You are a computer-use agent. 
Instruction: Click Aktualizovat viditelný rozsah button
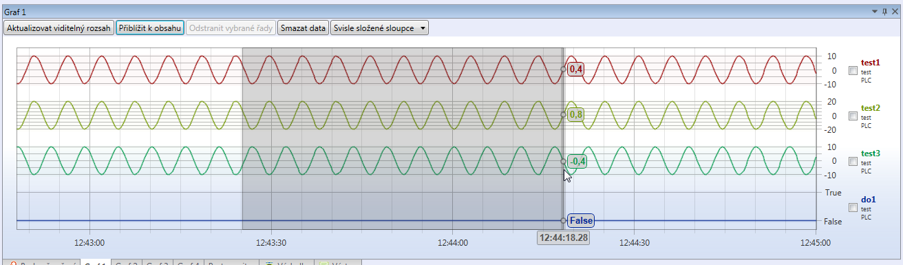pos(59,28)
